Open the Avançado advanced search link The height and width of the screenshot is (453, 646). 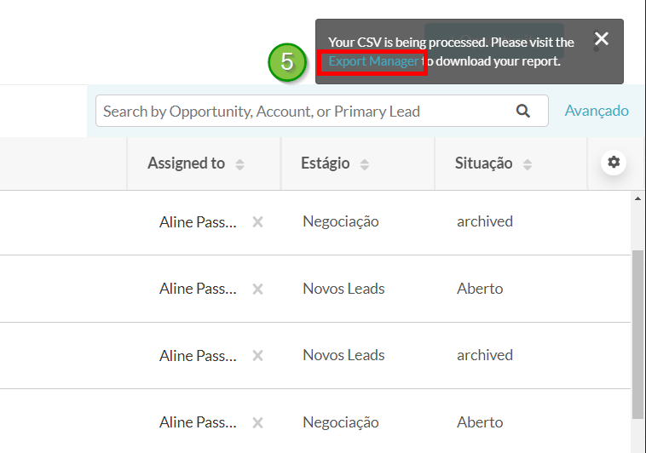(x=597, y=111)
